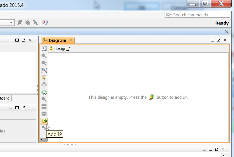Click the Add IP toolbar button
This screenshot has width=234, height=157.
(44, 121)
